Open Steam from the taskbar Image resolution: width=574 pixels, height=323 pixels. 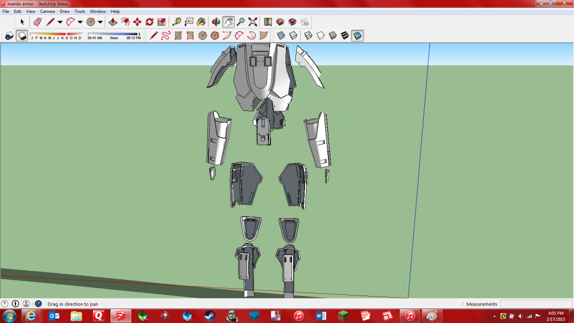click(210, 316)
